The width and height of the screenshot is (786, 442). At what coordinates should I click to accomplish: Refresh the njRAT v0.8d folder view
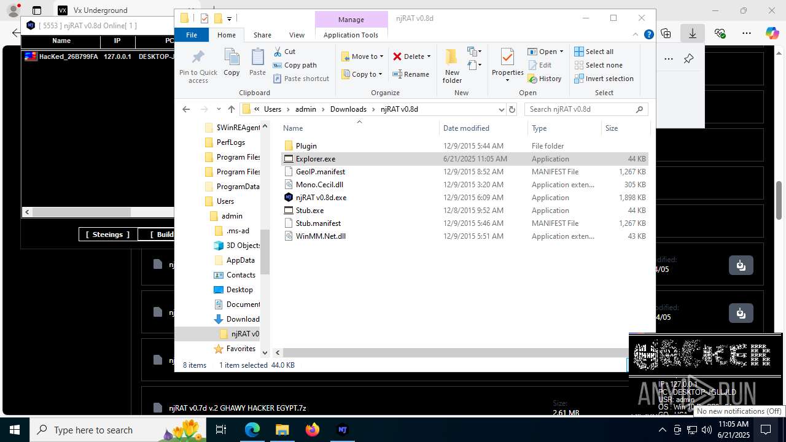(513, 109)
